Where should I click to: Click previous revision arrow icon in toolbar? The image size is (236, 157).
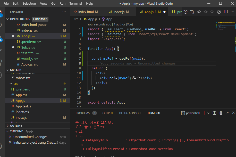[199, 12]
